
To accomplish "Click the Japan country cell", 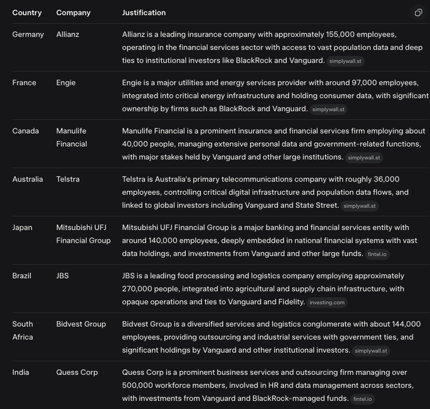I will (23, 228).
